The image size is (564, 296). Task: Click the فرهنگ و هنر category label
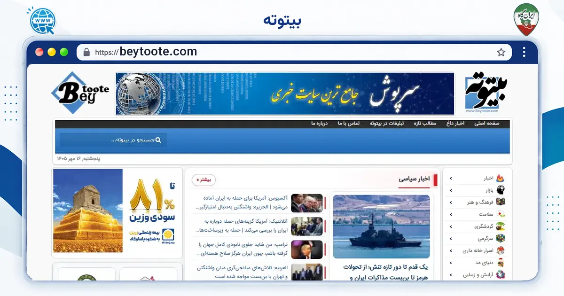pyautogui.click(x=480, y=203)
